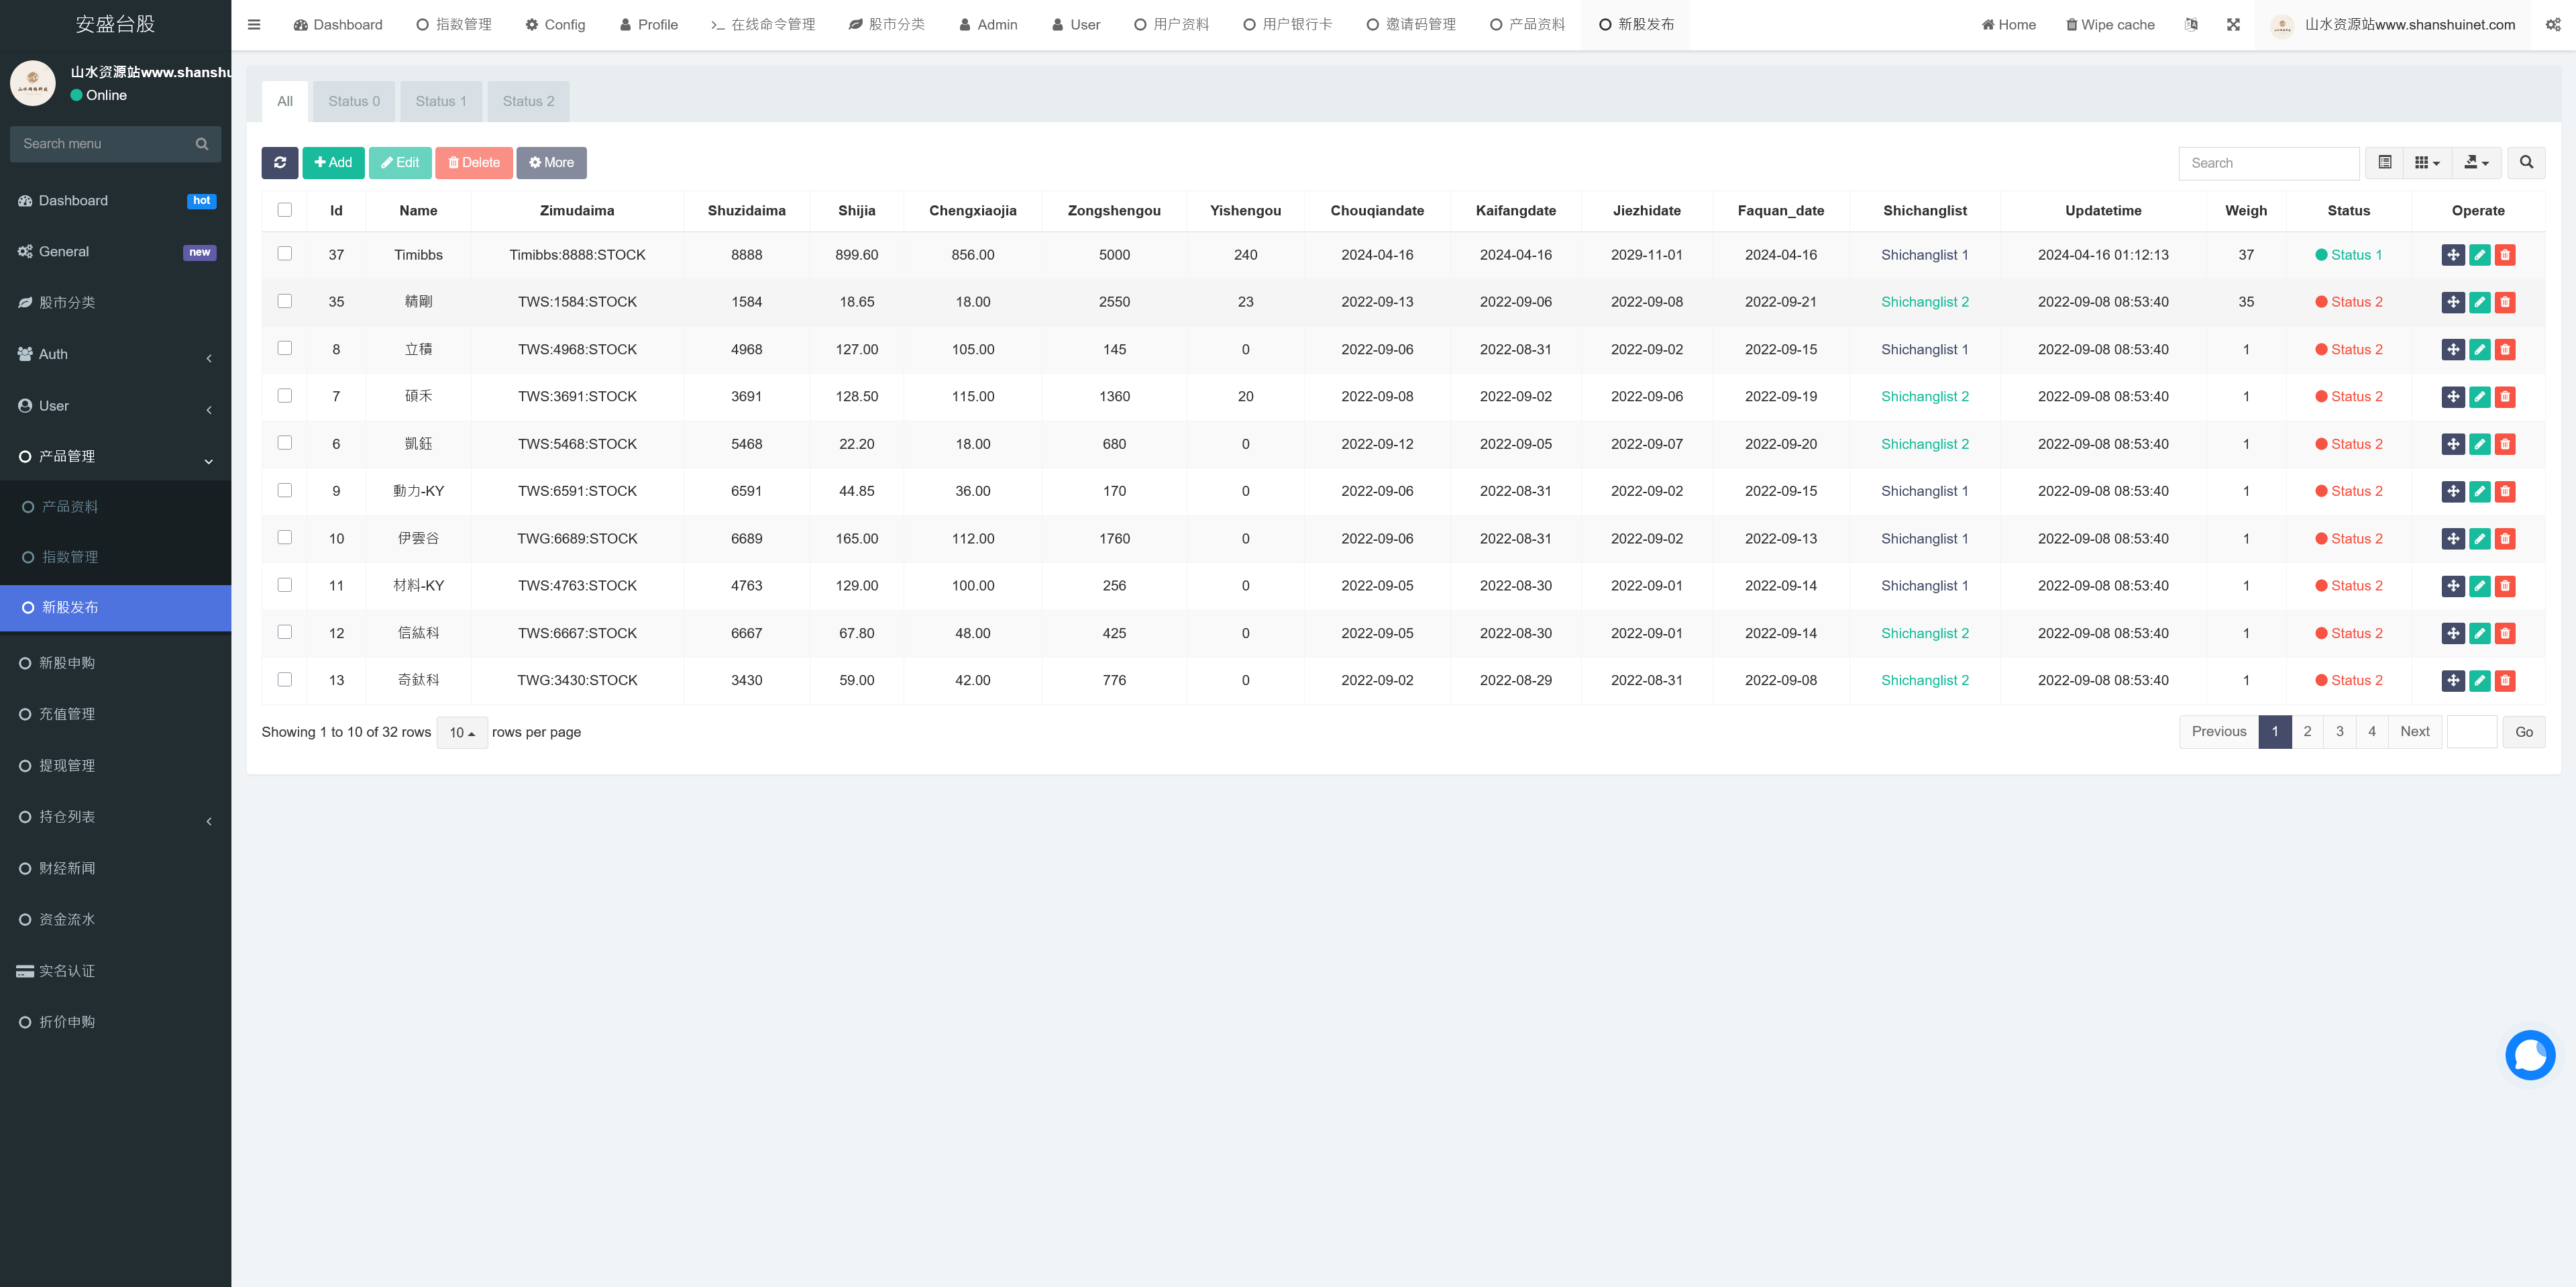Enter fullscreen mode using expand icon
Image resolution: width=2576 pixels, height=1287 pixels.
2233,25
